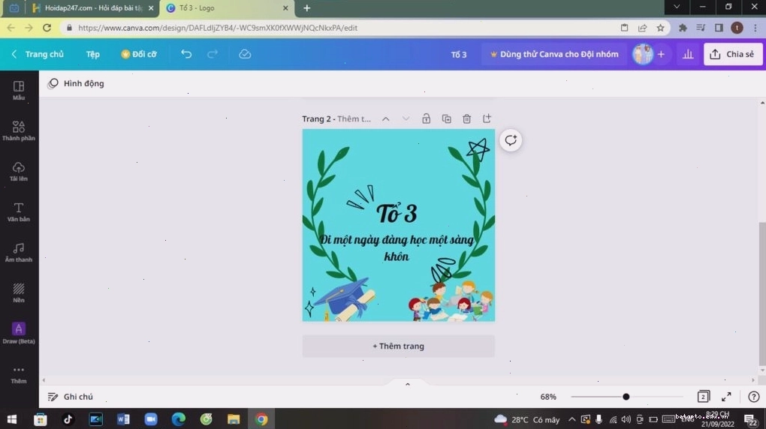This screenshot has width=766, height=429.
Task: Duplicate page Trang 2
Action: [x=447, y=118]
